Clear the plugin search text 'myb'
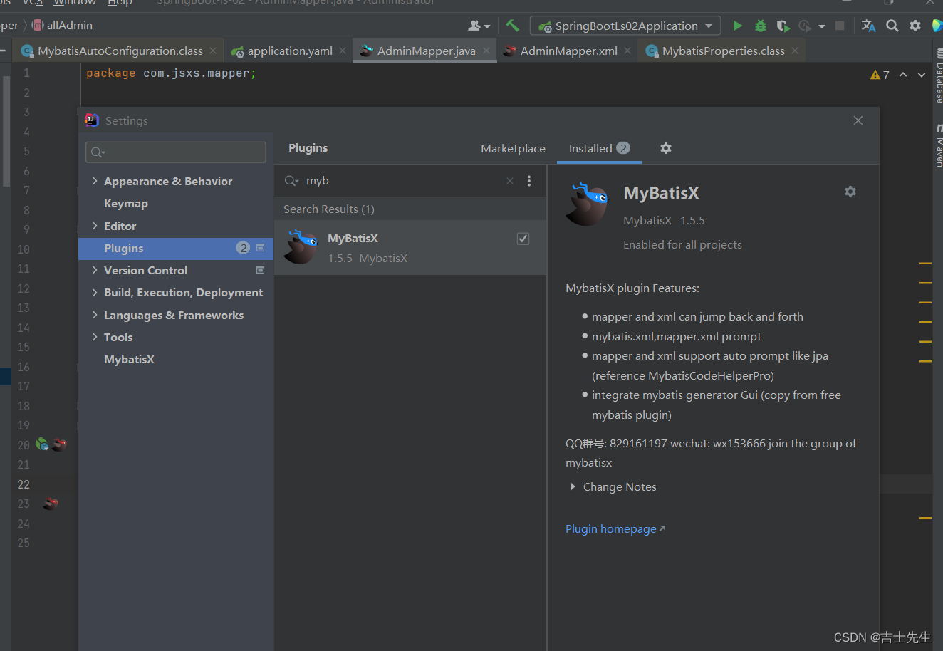This screenshot has width=943, height=651. click(510, 181)
